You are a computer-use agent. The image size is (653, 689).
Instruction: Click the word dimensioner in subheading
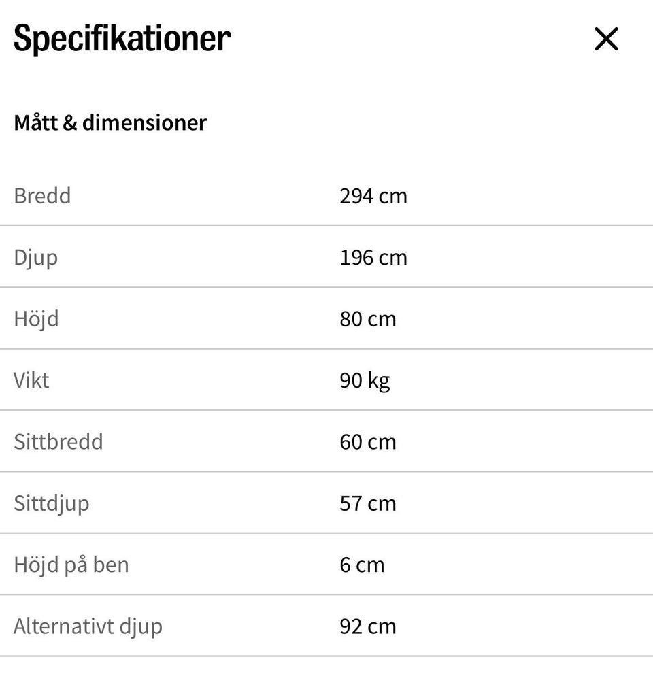point(144,123)
